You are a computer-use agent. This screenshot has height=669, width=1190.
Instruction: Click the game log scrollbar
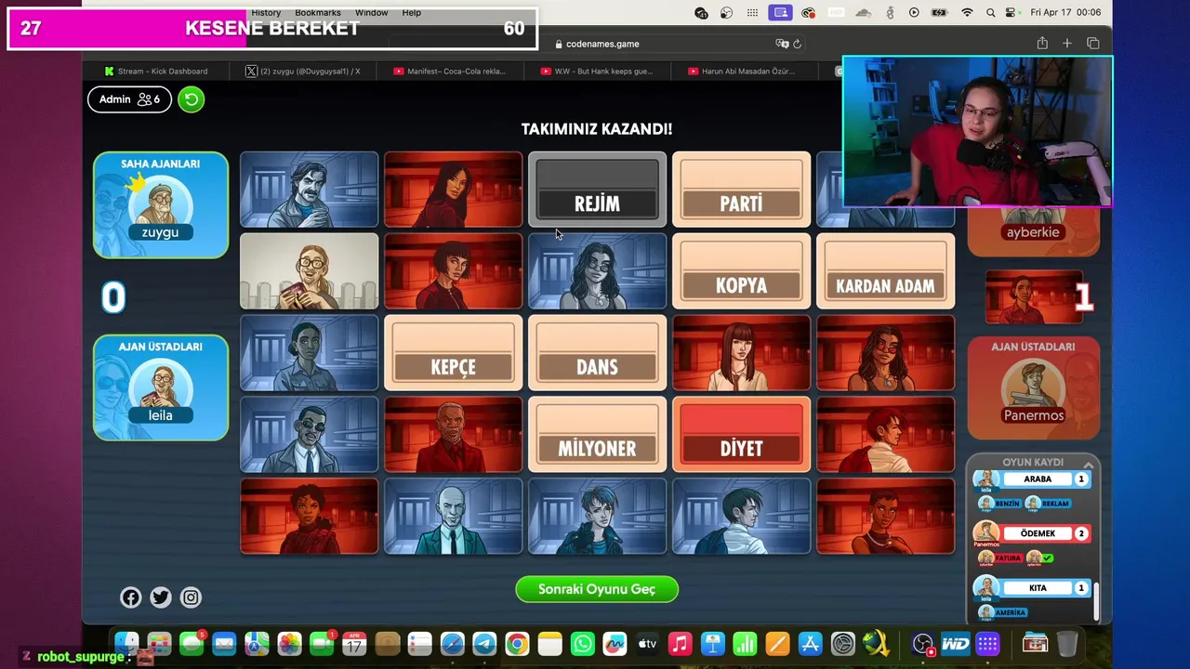(x=1097, y=601)
